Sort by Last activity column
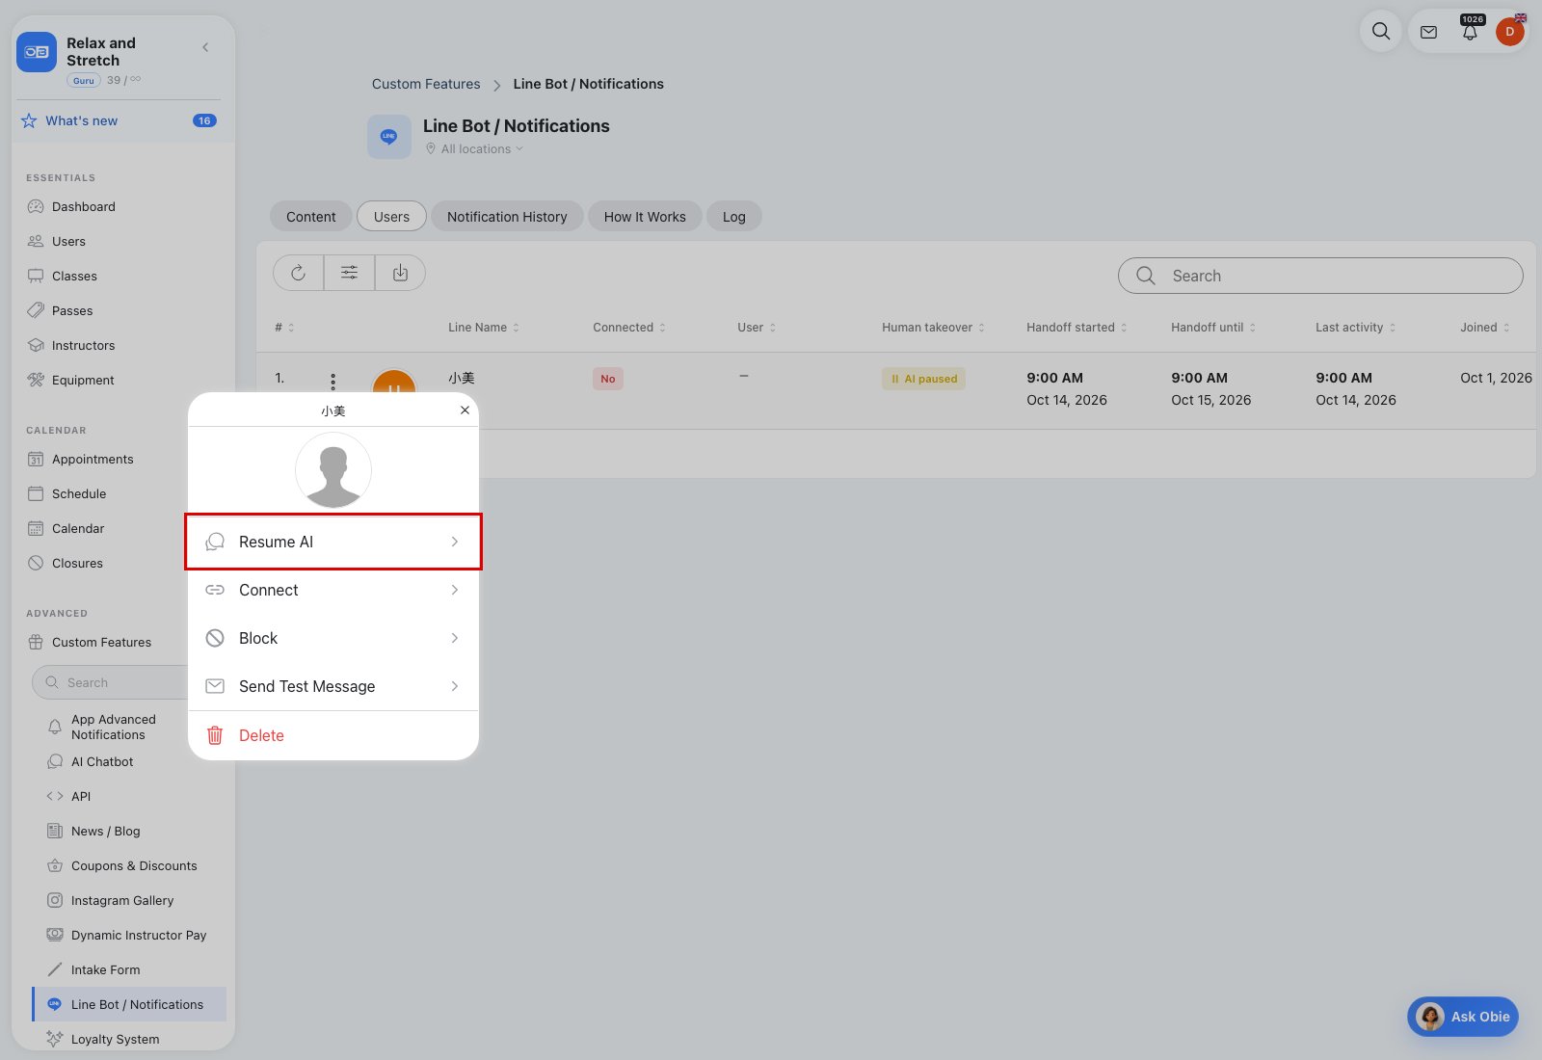Viewport: 1542px width, 1060px height. (x=1355, y=328)
